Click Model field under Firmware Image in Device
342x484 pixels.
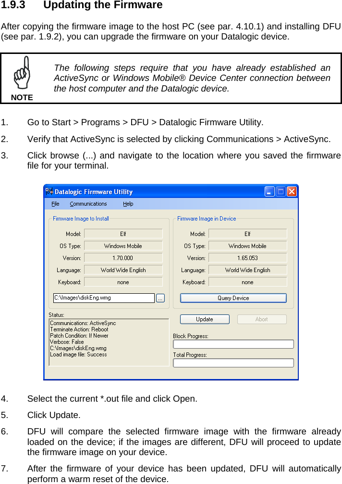[x=247, y=234]
